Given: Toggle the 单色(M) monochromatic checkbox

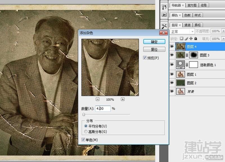Looking at the screenshot, I should (x=83, y=140).
